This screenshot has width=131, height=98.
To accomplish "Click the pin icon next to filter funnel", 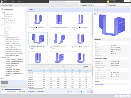I will (x=71, y=91).
